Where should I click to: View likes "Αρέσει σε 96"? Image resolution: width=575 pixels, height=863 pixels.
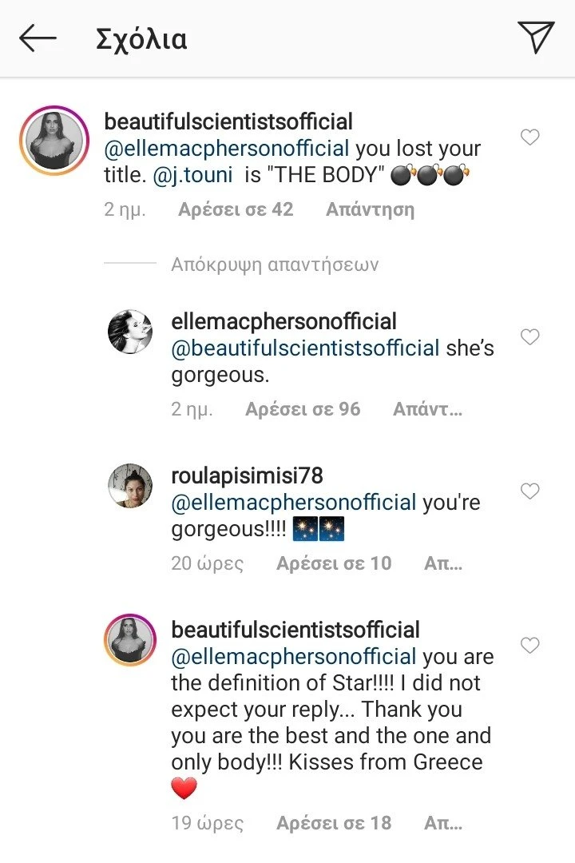[303, 410]
